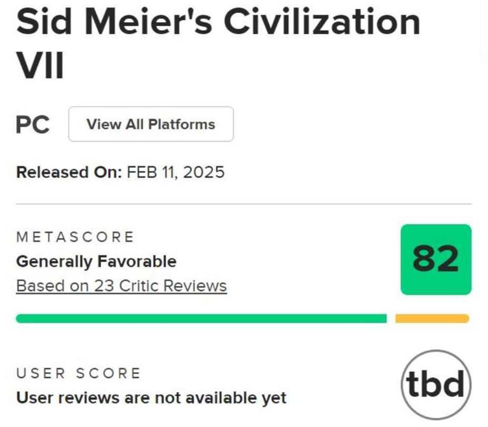Click the USER SCORE section heading
Viewport: 488px width, 427px height.
point(78,373)
